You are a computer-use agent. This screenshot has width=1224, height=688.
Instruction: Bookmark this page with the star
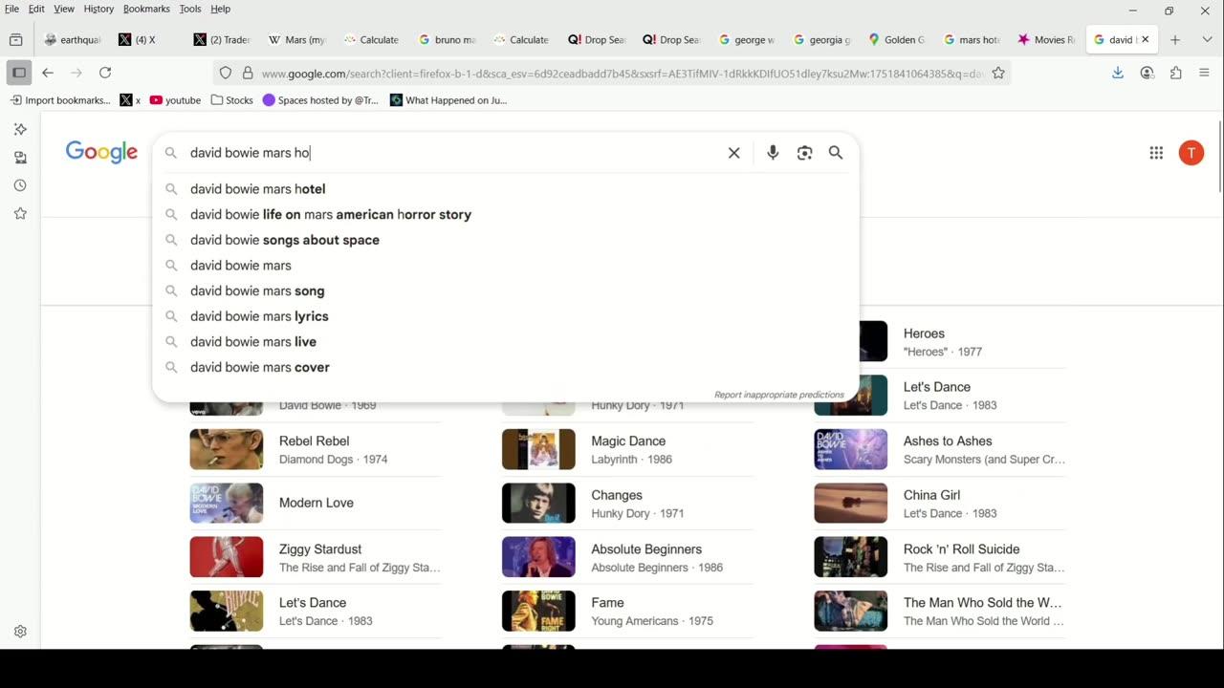pos(998,73)
